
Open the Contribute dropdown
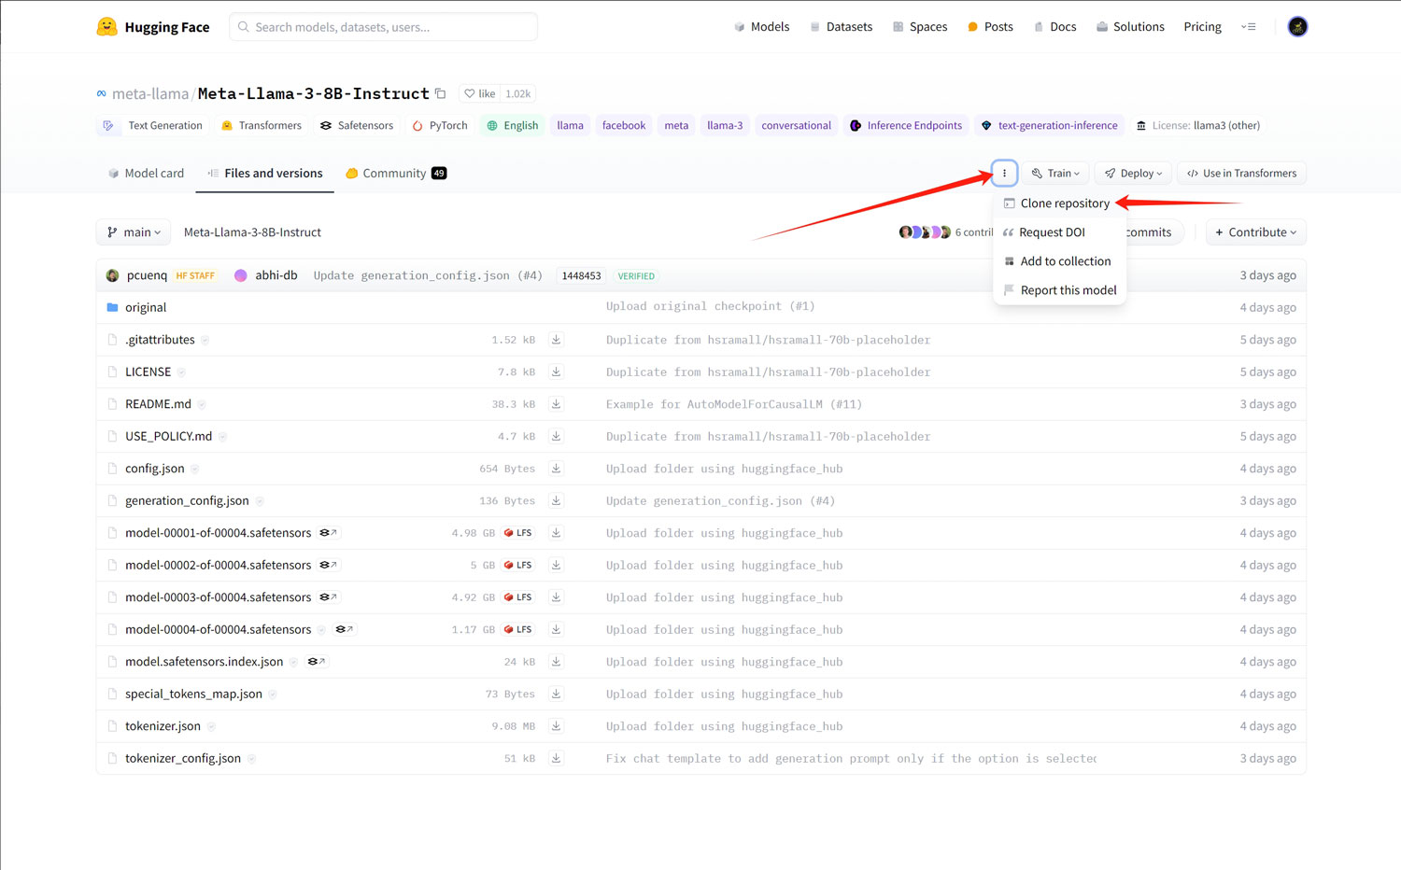pos(1256,232)
